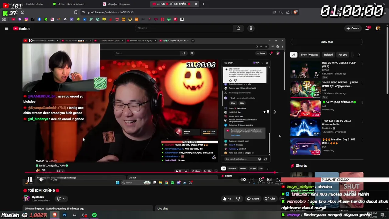Open Ryotaaav channel name link
Viewport: 389px width, 219px height.
pos(38,197)
